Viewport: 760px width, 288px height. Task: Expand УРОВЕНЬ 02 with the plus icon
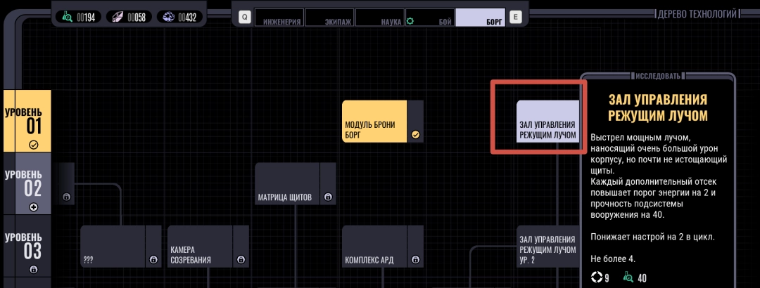[33, 207]
